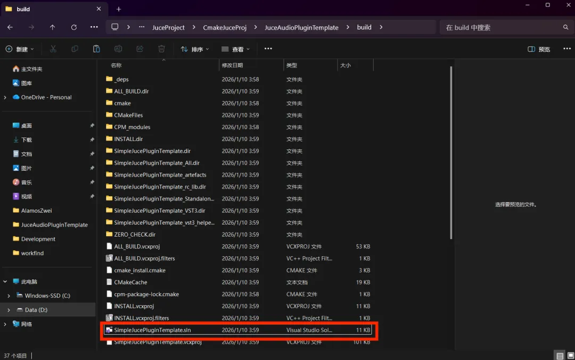Close the build tab
Viewport: 575px width, 360px height.
tap(98, 9)
